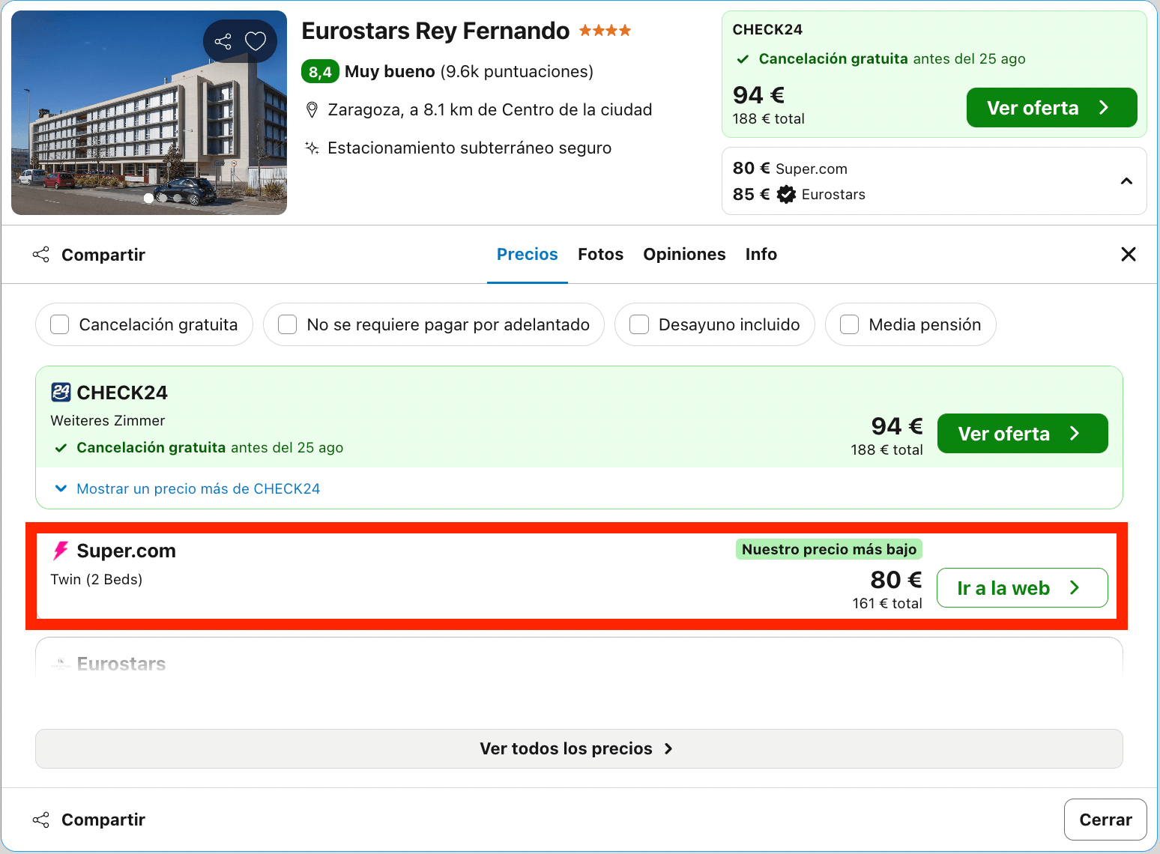The width and height of the screenshot is (1160, 854).
Task: Tick the Desayuno incluido checkbox
Action: (x=639, y=324)
